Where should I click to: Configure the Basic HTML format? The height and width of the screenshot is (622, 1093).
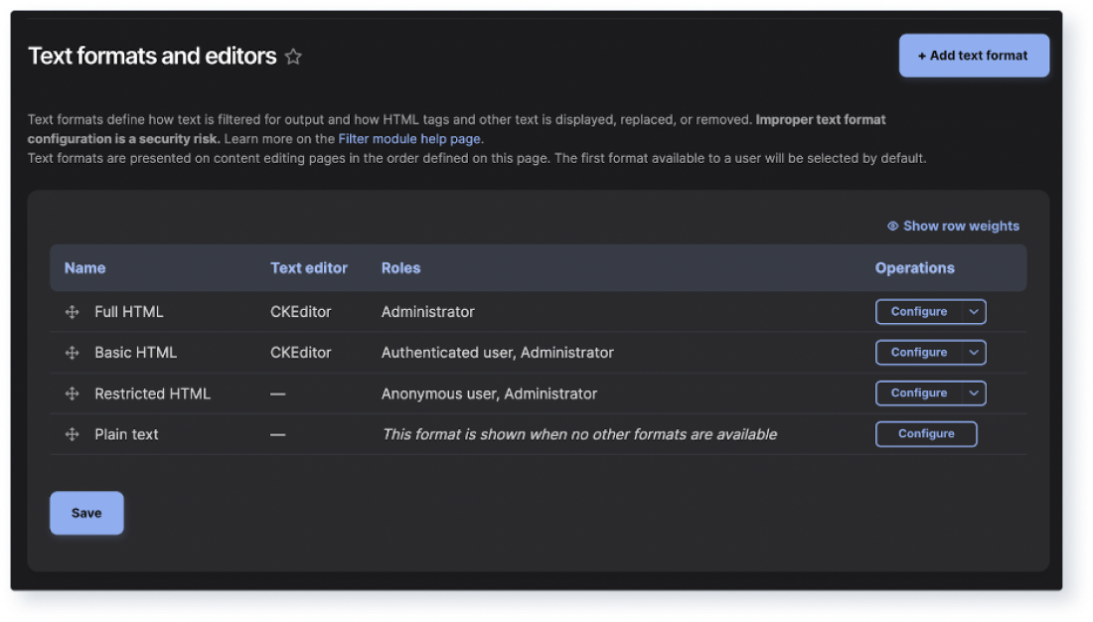[x=916, y=352]
